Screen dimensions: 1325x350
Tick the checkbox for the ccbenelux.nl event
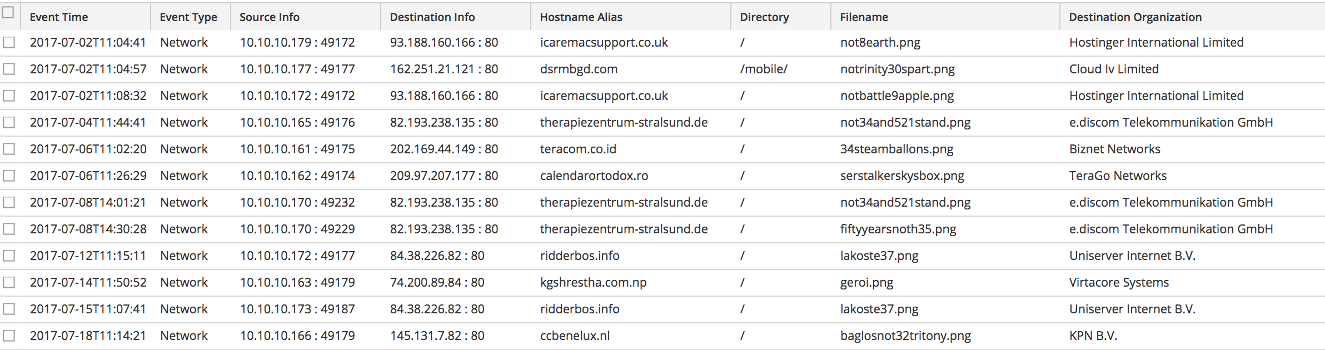coord(9,336)
